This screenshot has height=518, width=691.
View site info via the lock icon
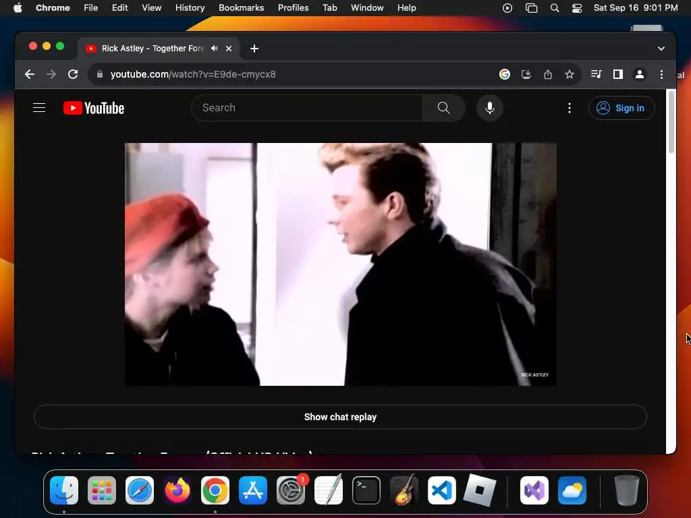[x=100, y=74]
